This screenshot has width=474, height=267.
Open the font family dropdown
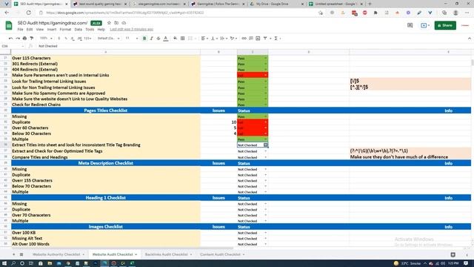click(109, 39)
